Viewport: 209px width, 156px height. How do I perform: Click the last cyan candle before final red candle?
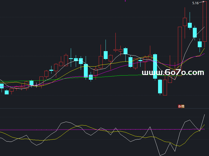[200, 44]
